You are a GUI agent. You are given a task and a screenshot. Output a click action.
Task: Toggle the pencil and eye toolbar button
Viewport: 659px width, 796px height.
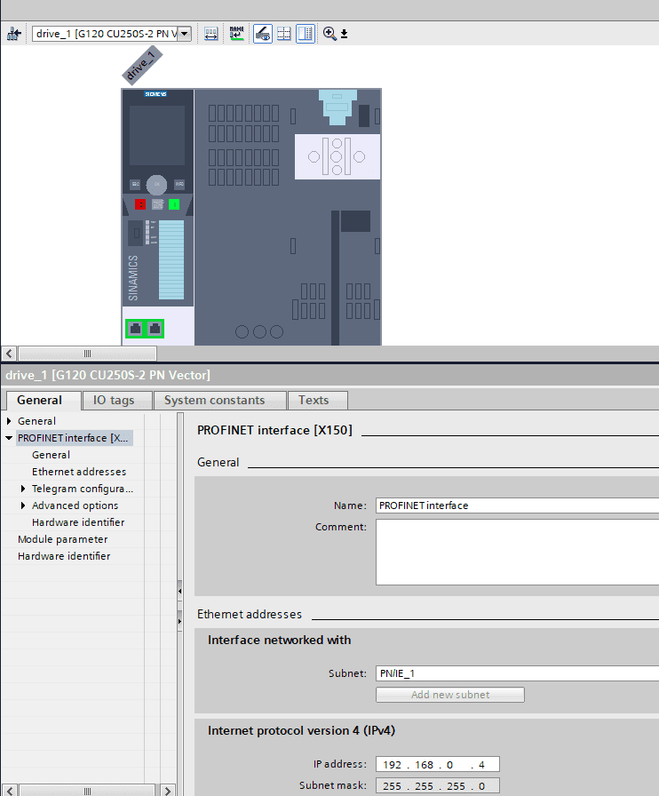click(x=263, y=34)
